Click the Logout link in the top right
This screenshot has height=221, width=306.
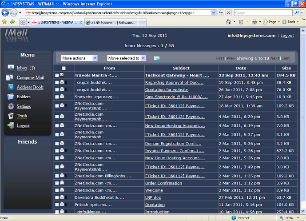(x=287, y=36)
